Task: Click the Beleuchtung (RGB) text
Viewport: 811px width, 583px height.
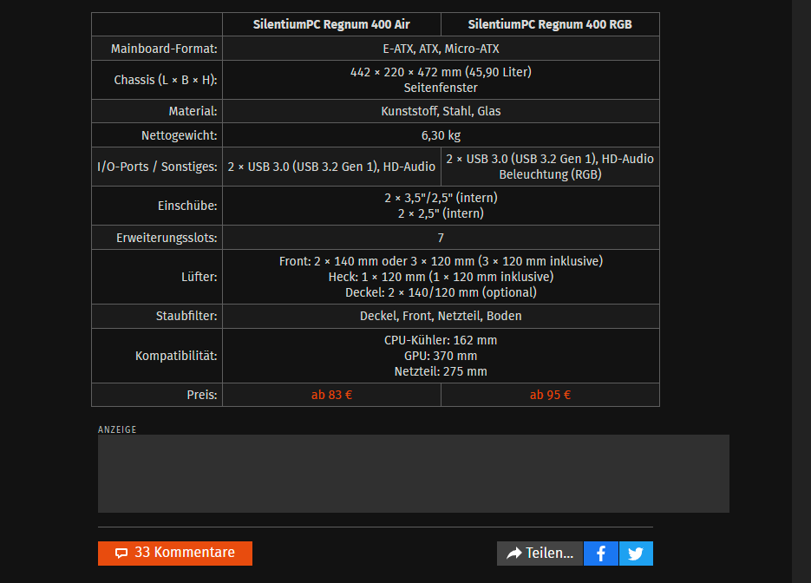Action: 550,174
